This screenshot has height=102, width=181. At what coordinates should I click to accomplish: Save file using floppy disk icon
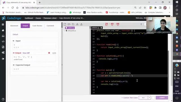73,24
